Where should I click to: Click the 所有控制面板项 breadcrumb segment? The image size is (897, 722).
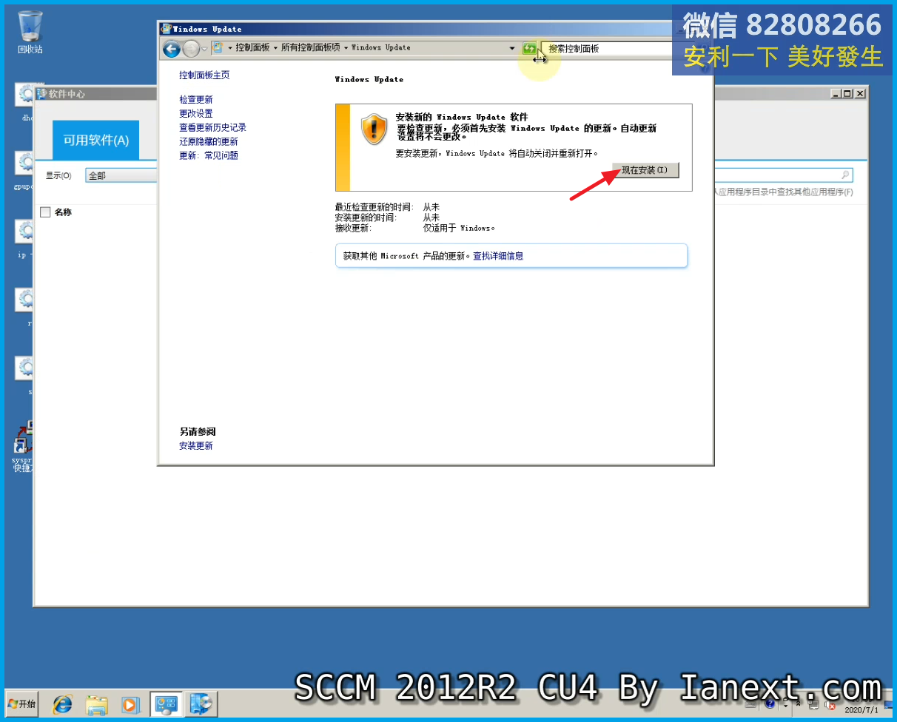[x=311, y=47]
